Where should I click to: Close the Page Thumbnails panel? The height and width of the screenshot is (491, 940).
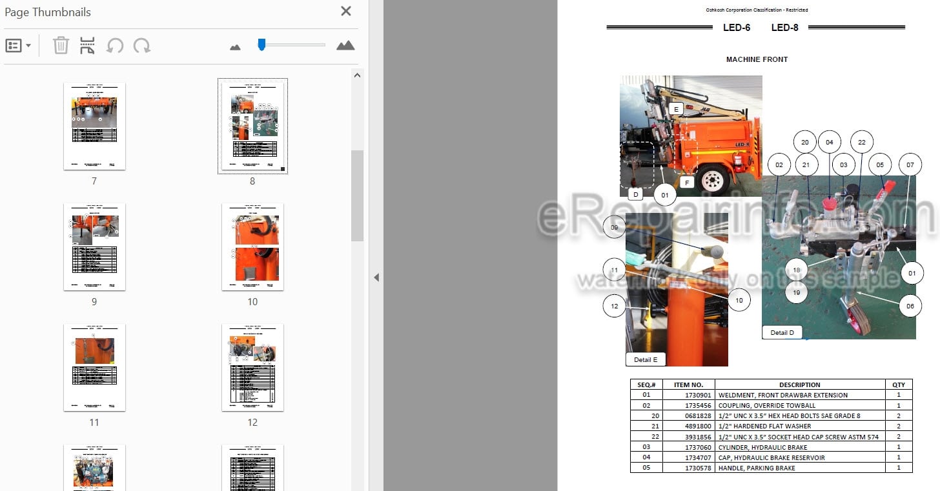click(346, 11)
